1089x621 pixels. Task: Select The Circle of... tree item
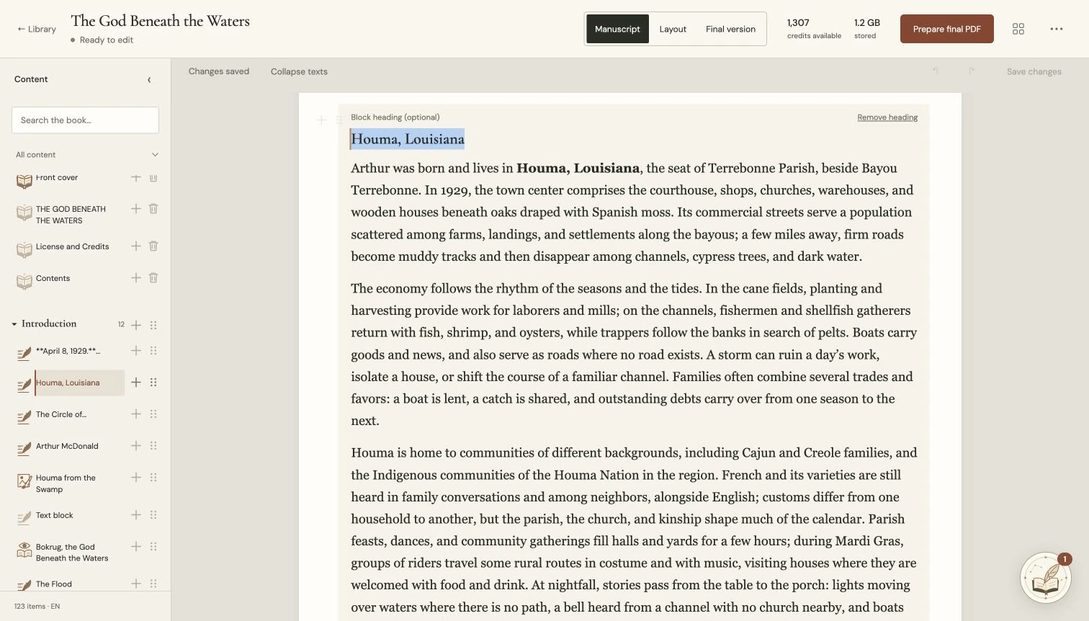[x=61, y=414]
